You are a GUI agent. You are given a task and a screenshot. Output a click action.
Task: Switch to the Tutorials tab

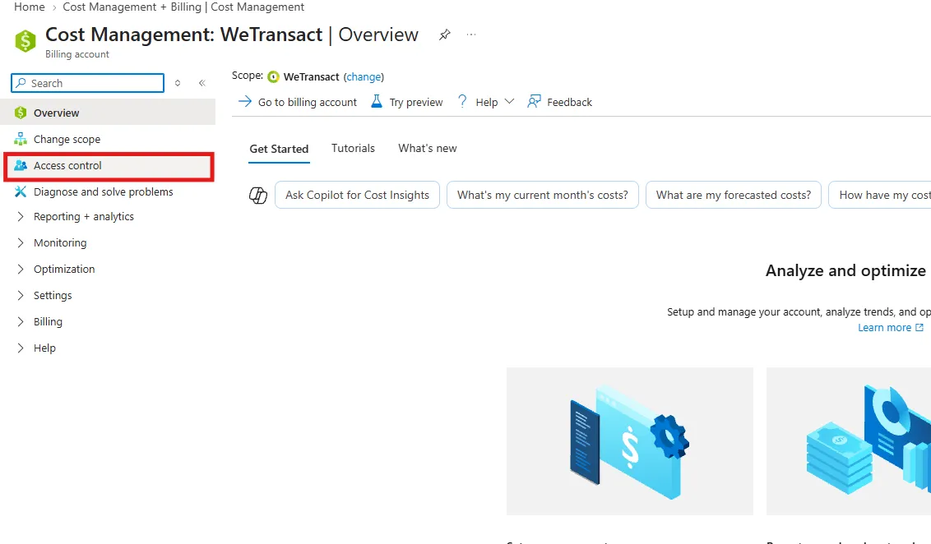pos(353,148)
